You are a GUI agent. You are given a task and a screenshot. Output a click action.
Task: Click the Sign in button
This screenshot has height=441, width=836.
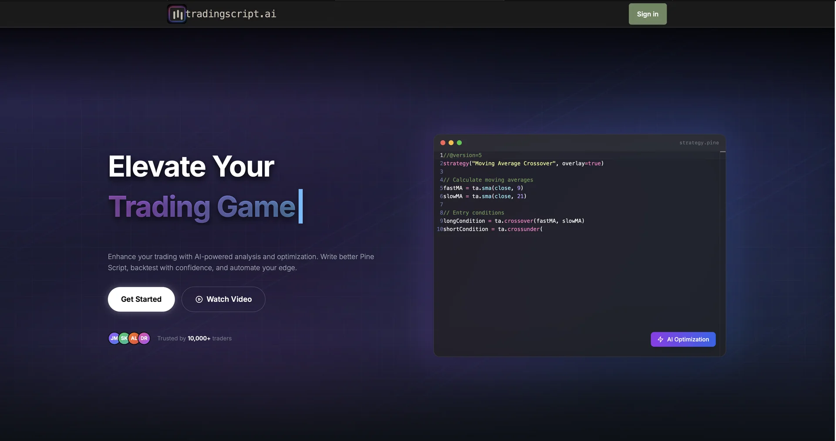pyautogui.click(x=647, y=14)
